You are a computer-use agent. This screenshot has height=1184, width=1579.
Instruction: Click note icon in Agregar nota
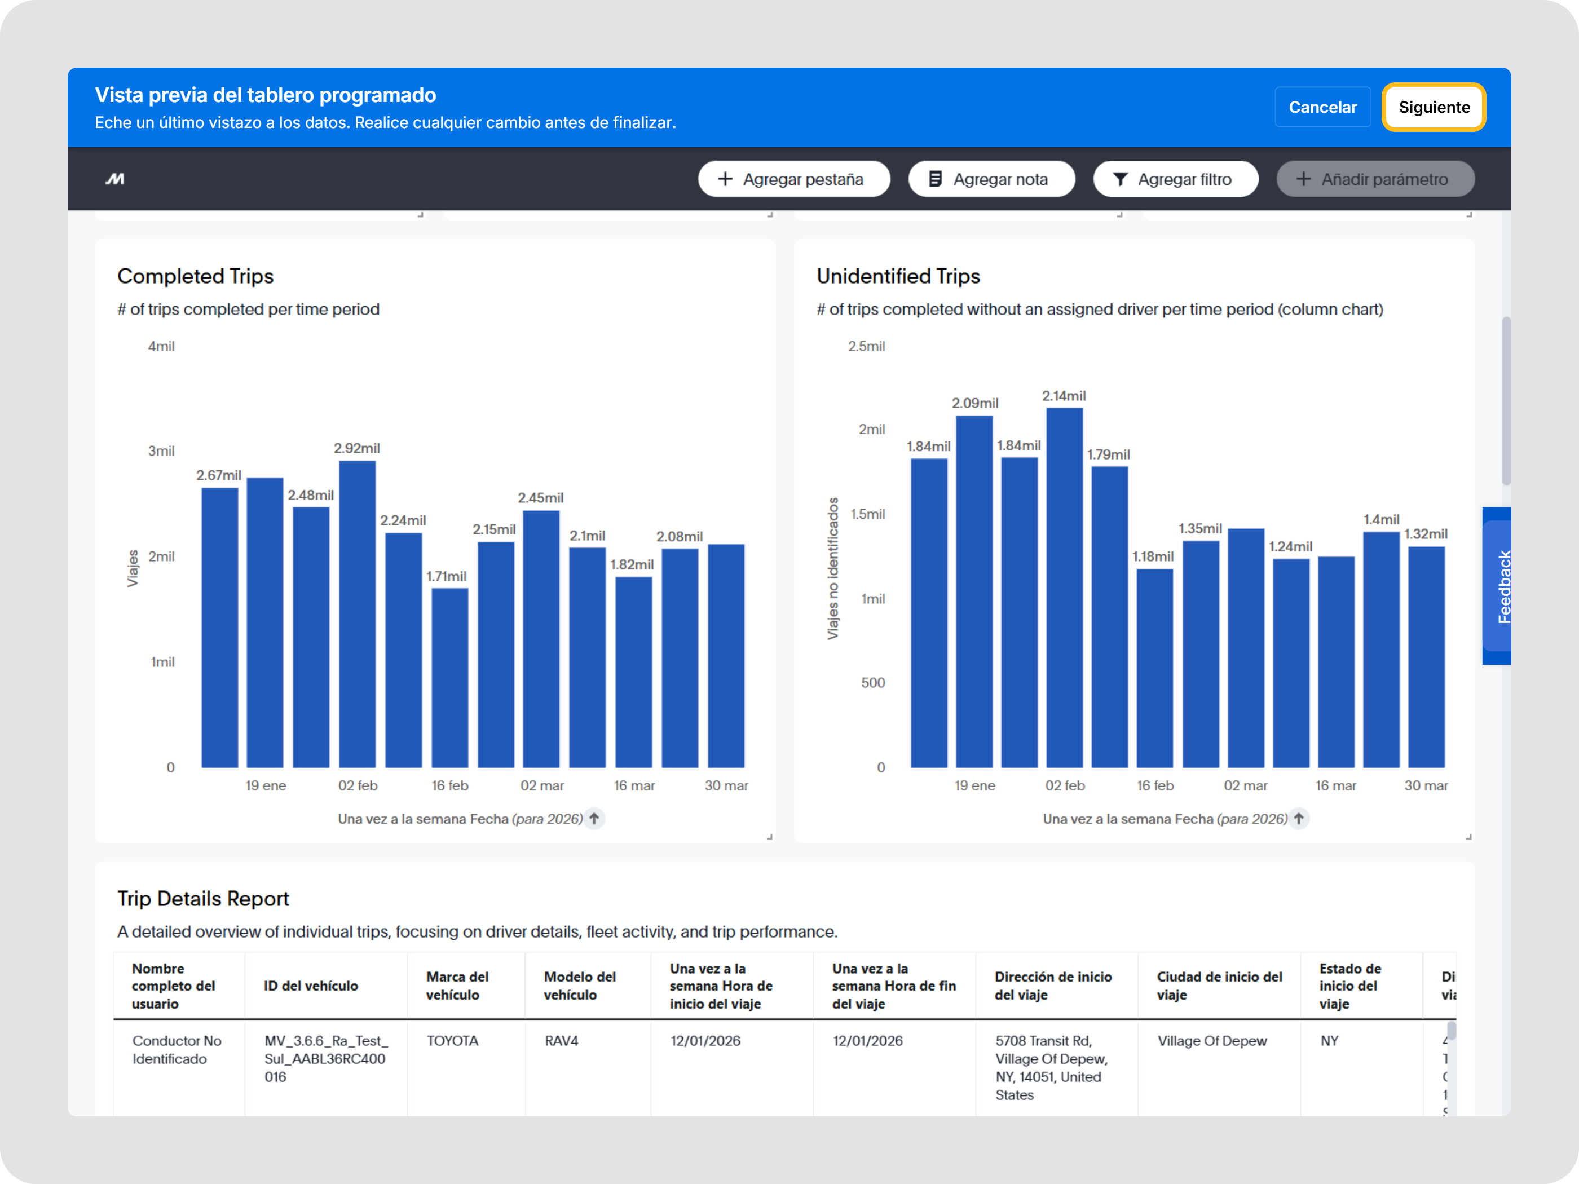coord(935,179)
